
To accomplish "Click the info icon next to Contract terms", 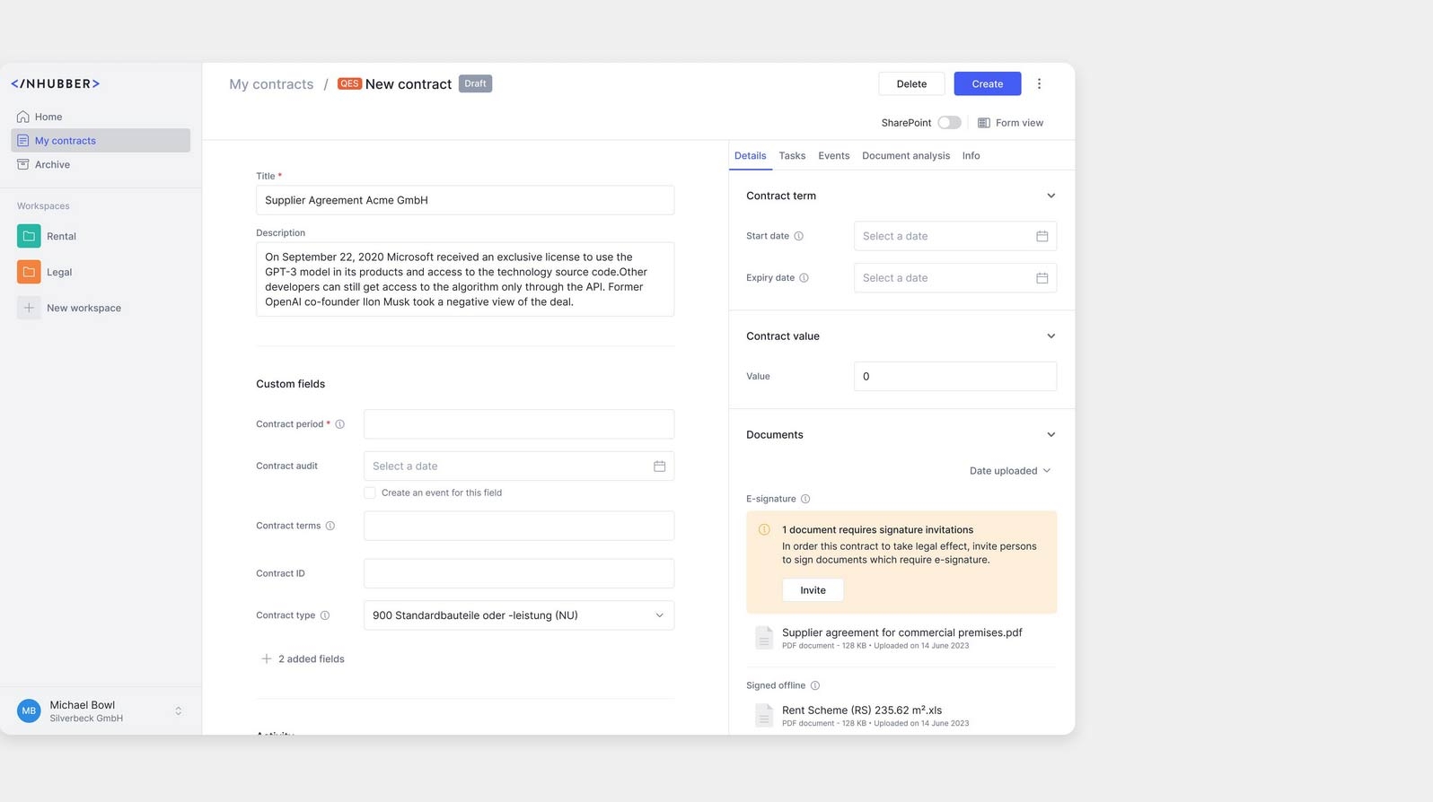I will tap(330, 526).
